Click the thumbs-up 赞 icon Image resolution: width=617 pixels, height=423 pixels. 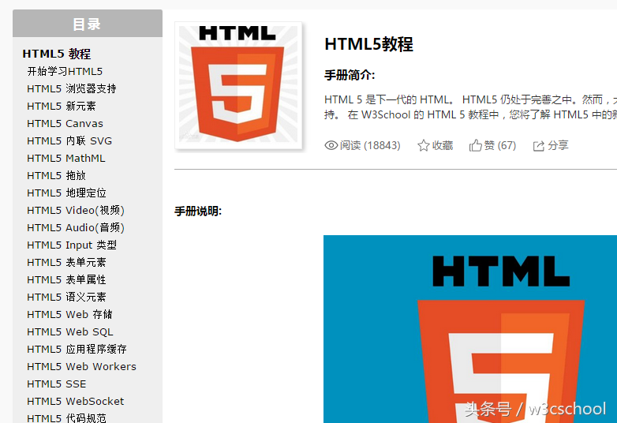475,145
